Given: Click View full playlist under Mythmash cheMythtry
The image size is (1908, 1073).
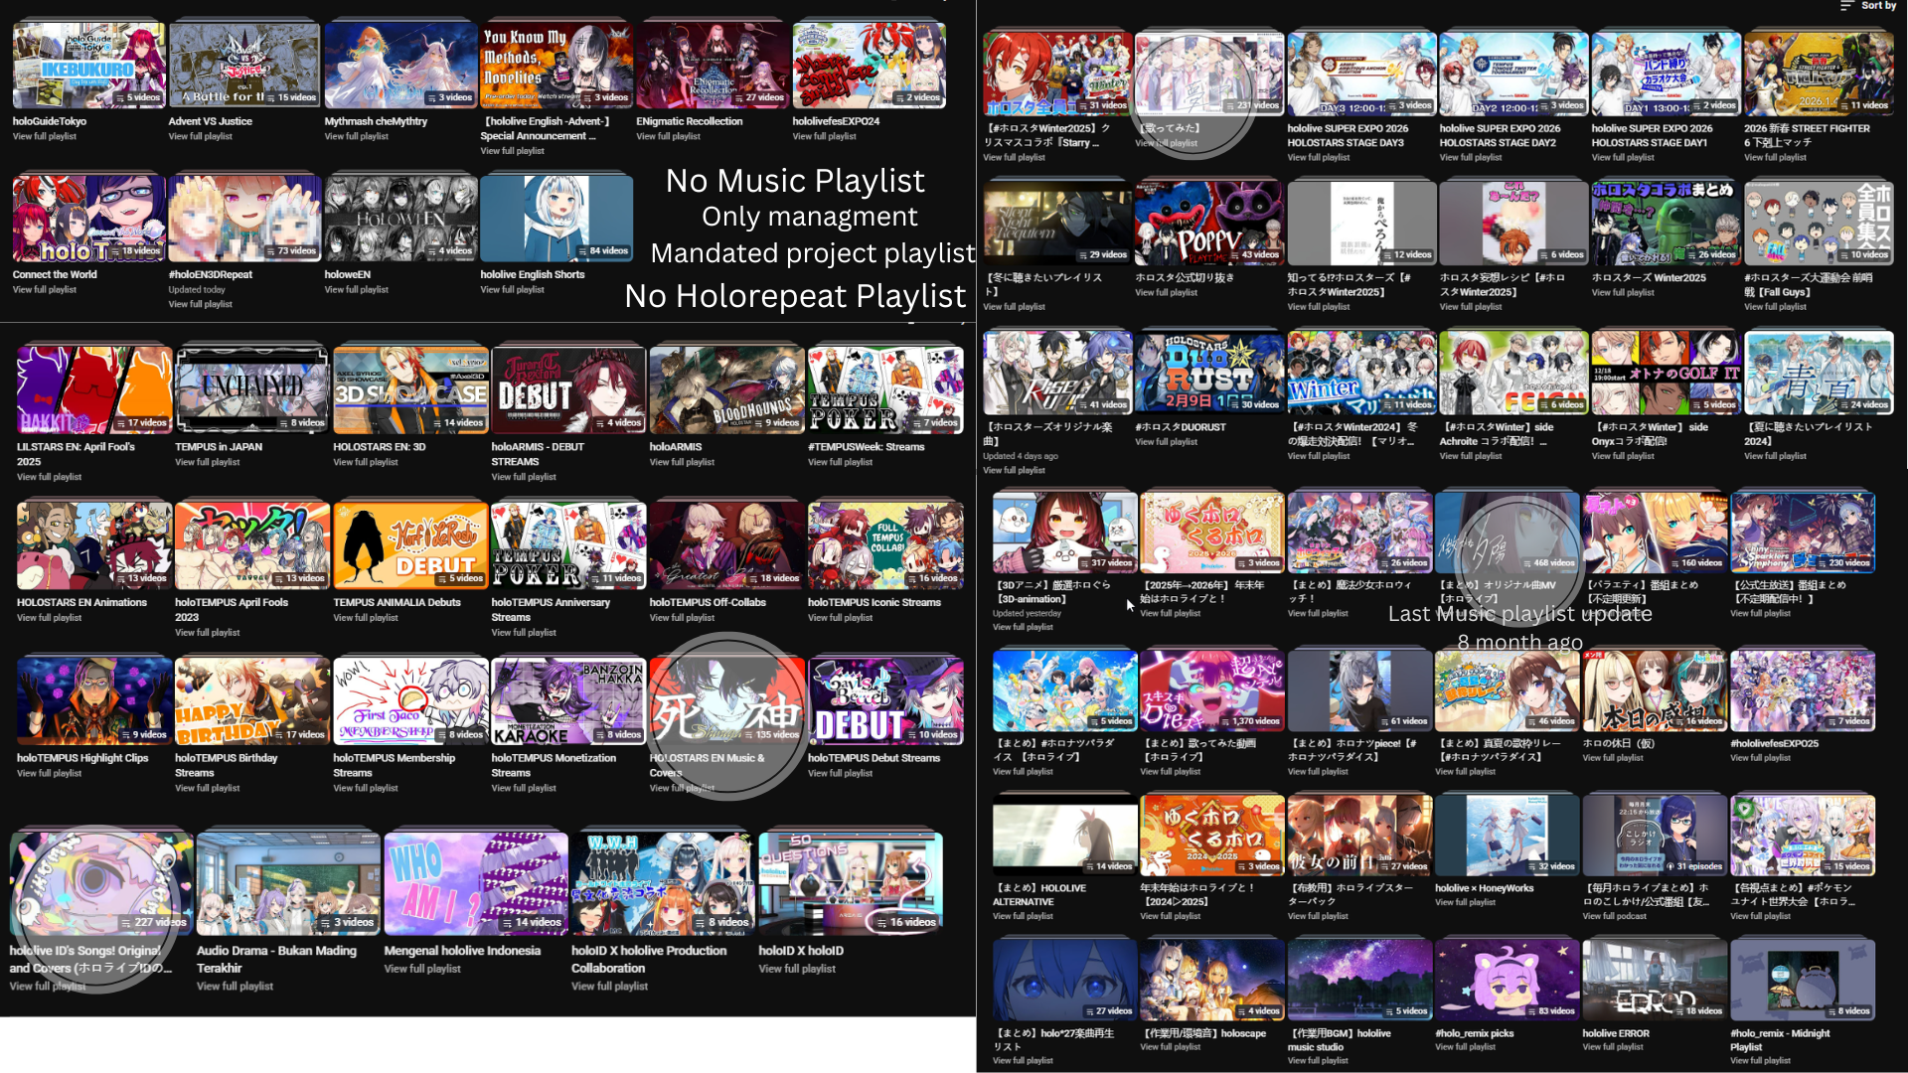Looking at the screenshot, I should pyautogui.click(x=356, y=136).
